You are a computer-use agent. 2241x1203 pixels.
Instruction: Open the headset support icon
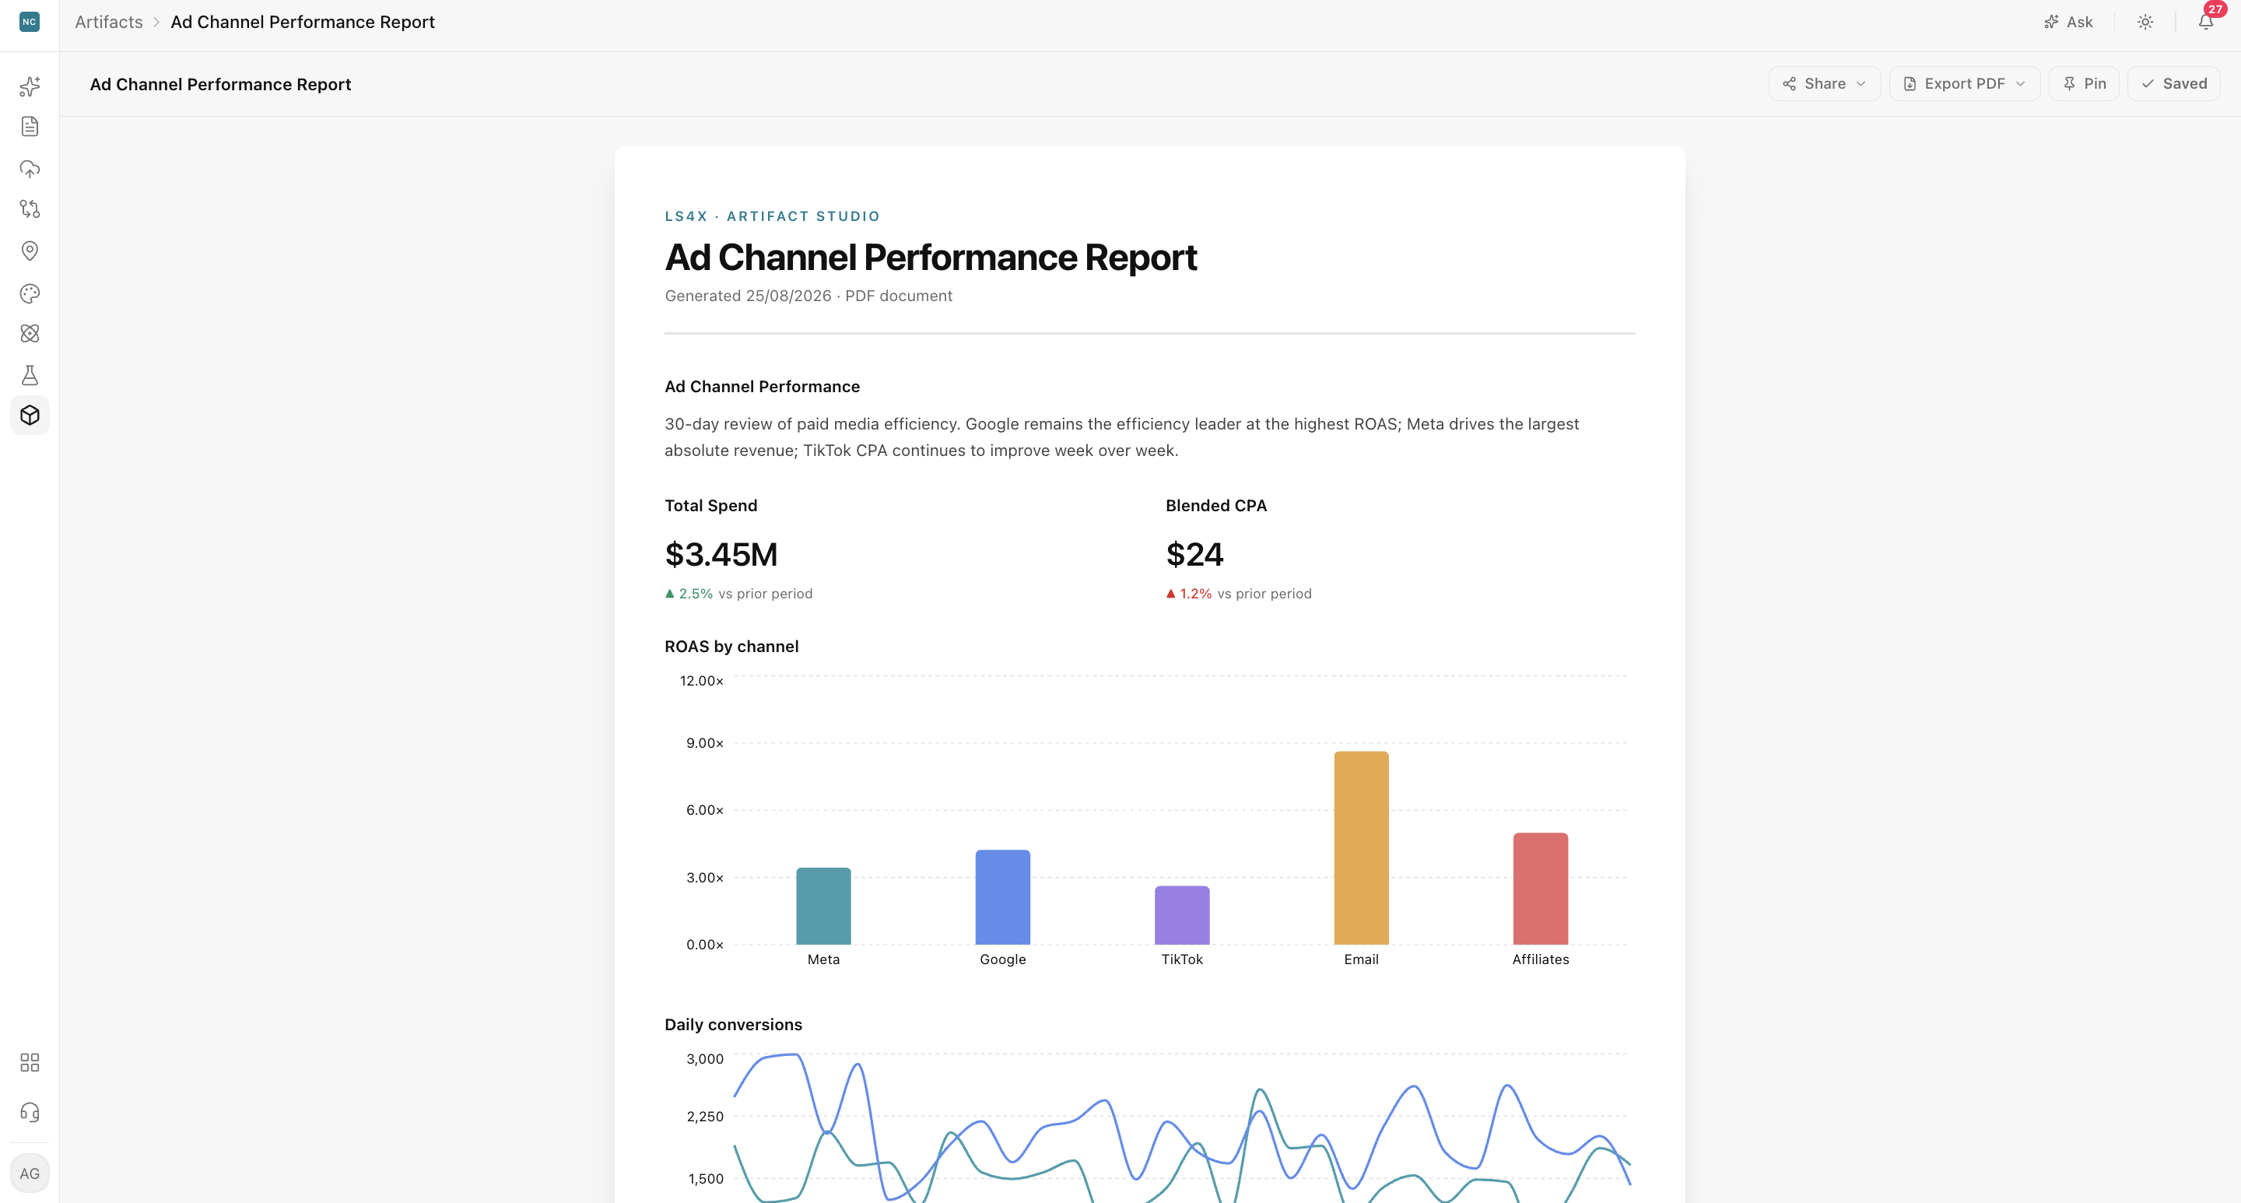click(30, 1112)
